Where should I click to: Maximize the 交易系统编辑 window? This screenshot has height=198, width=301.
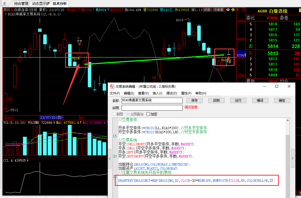277,86
